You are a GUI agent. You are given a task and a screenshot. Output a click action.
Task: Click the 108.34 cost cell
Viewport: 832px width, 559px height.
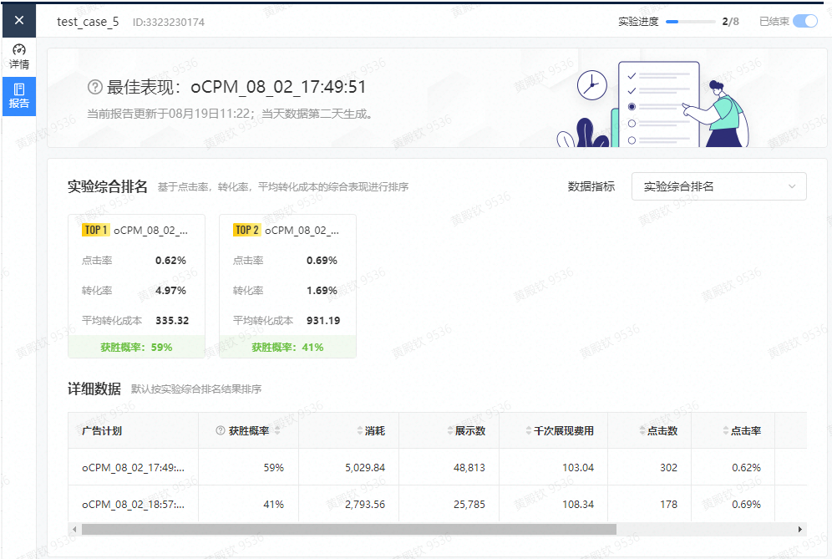[578, 505]
